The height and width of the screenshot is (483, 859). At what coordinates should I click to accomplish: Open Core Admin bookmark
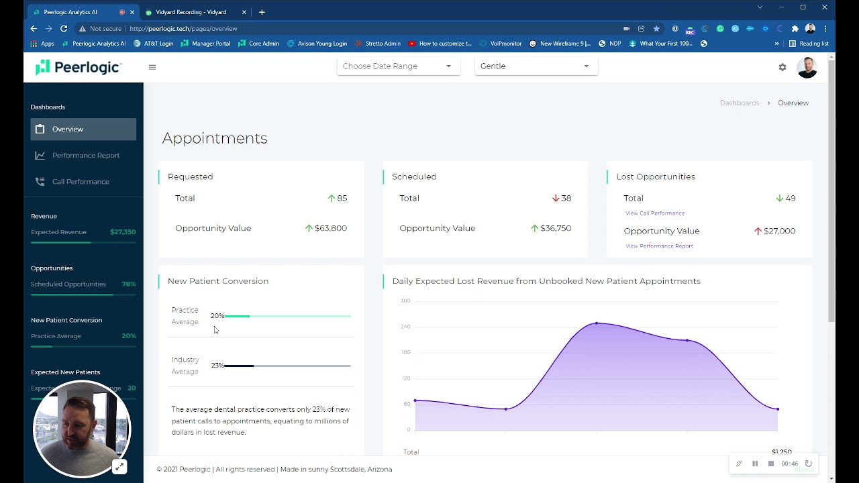point(258,44)
